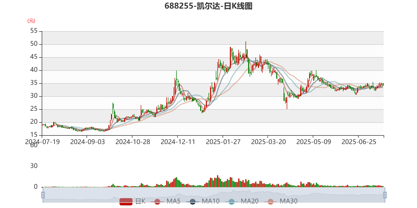Click the 30 price axis label
The height and width of the screenshot is (208, 417).
34,96
